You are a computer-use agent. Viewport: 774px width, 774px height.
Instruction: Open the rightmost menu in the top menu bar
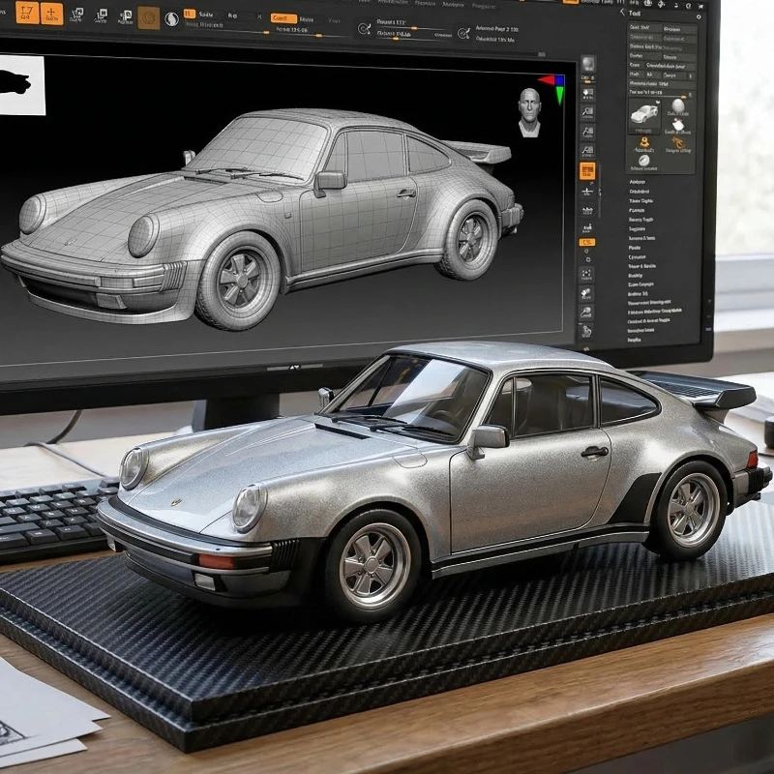coord(484,6)
